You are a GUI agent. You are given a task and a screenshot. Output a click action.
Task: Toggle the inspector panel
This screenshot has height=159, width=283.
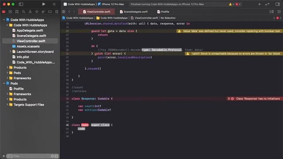278,4
